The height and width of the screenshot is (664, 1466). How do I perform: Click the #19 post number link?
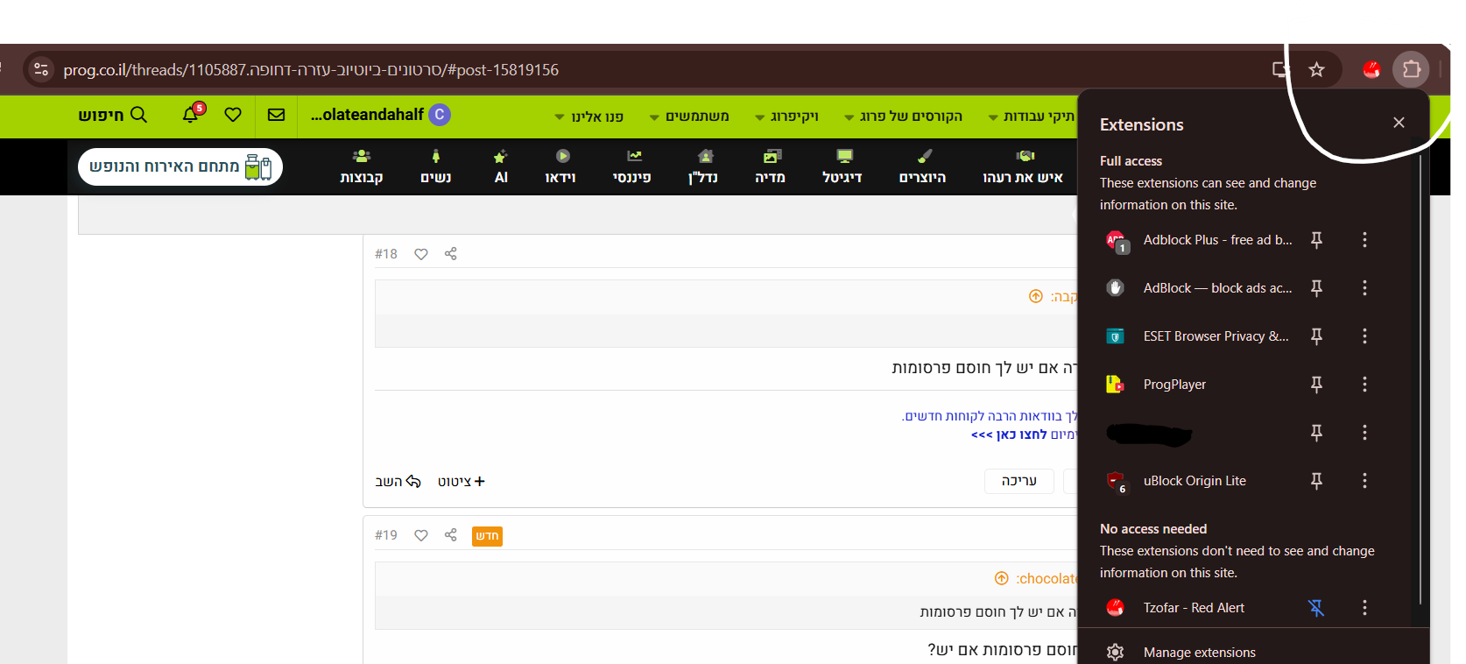(x=386, y=535)
